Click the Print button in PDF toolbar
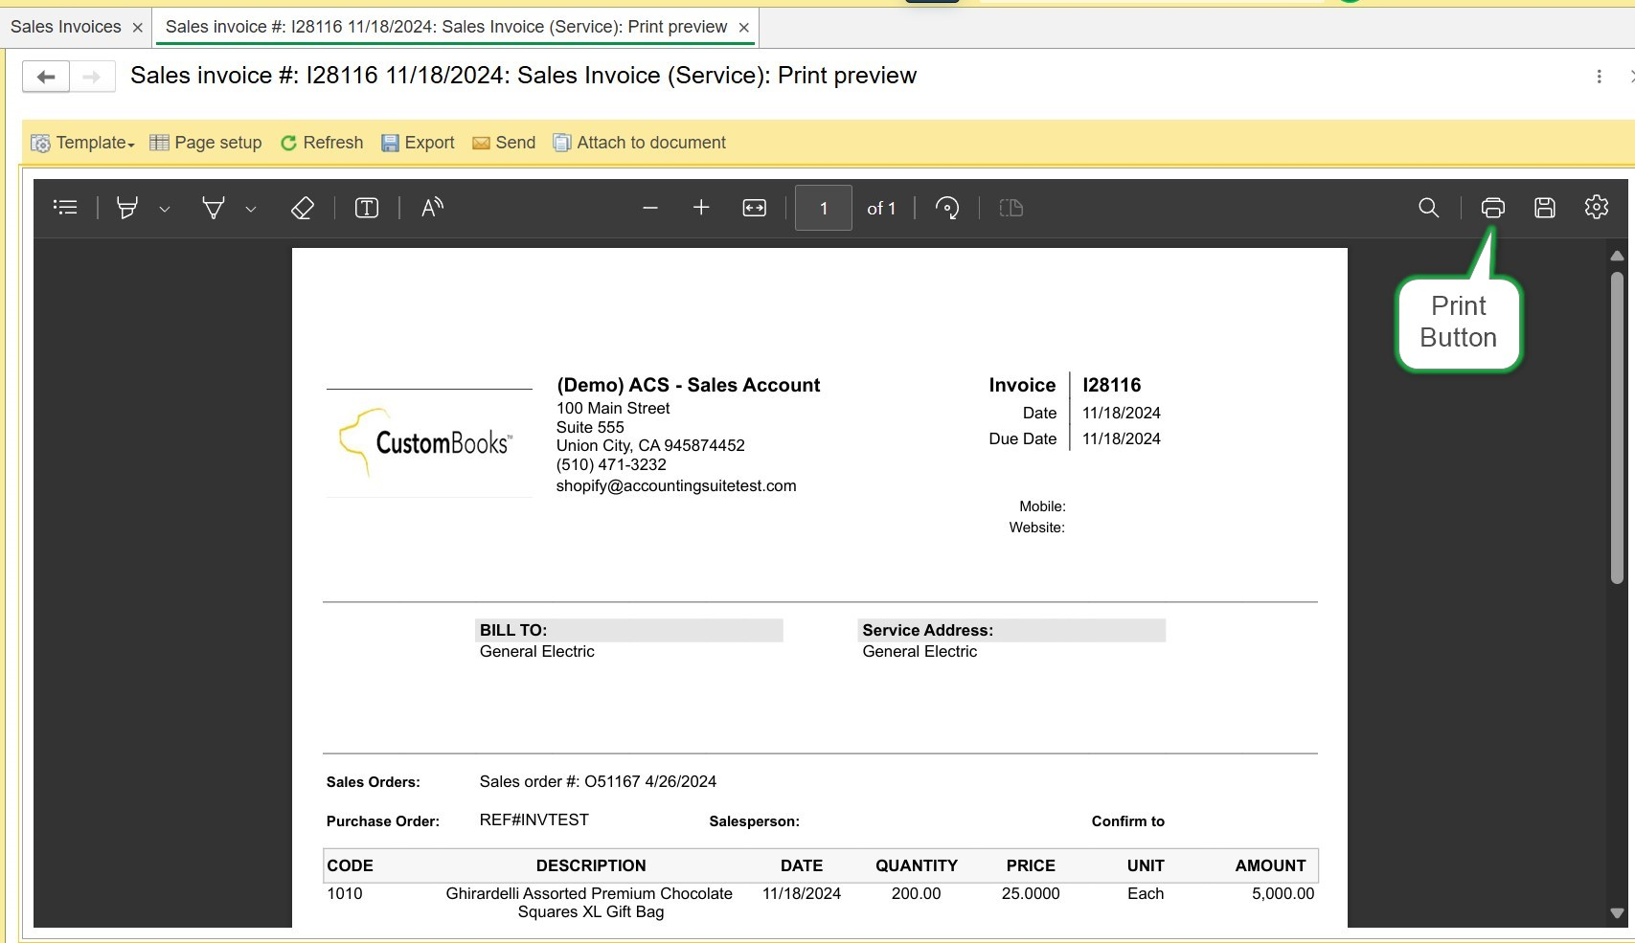The image size is (1635, 943). 1492,208
